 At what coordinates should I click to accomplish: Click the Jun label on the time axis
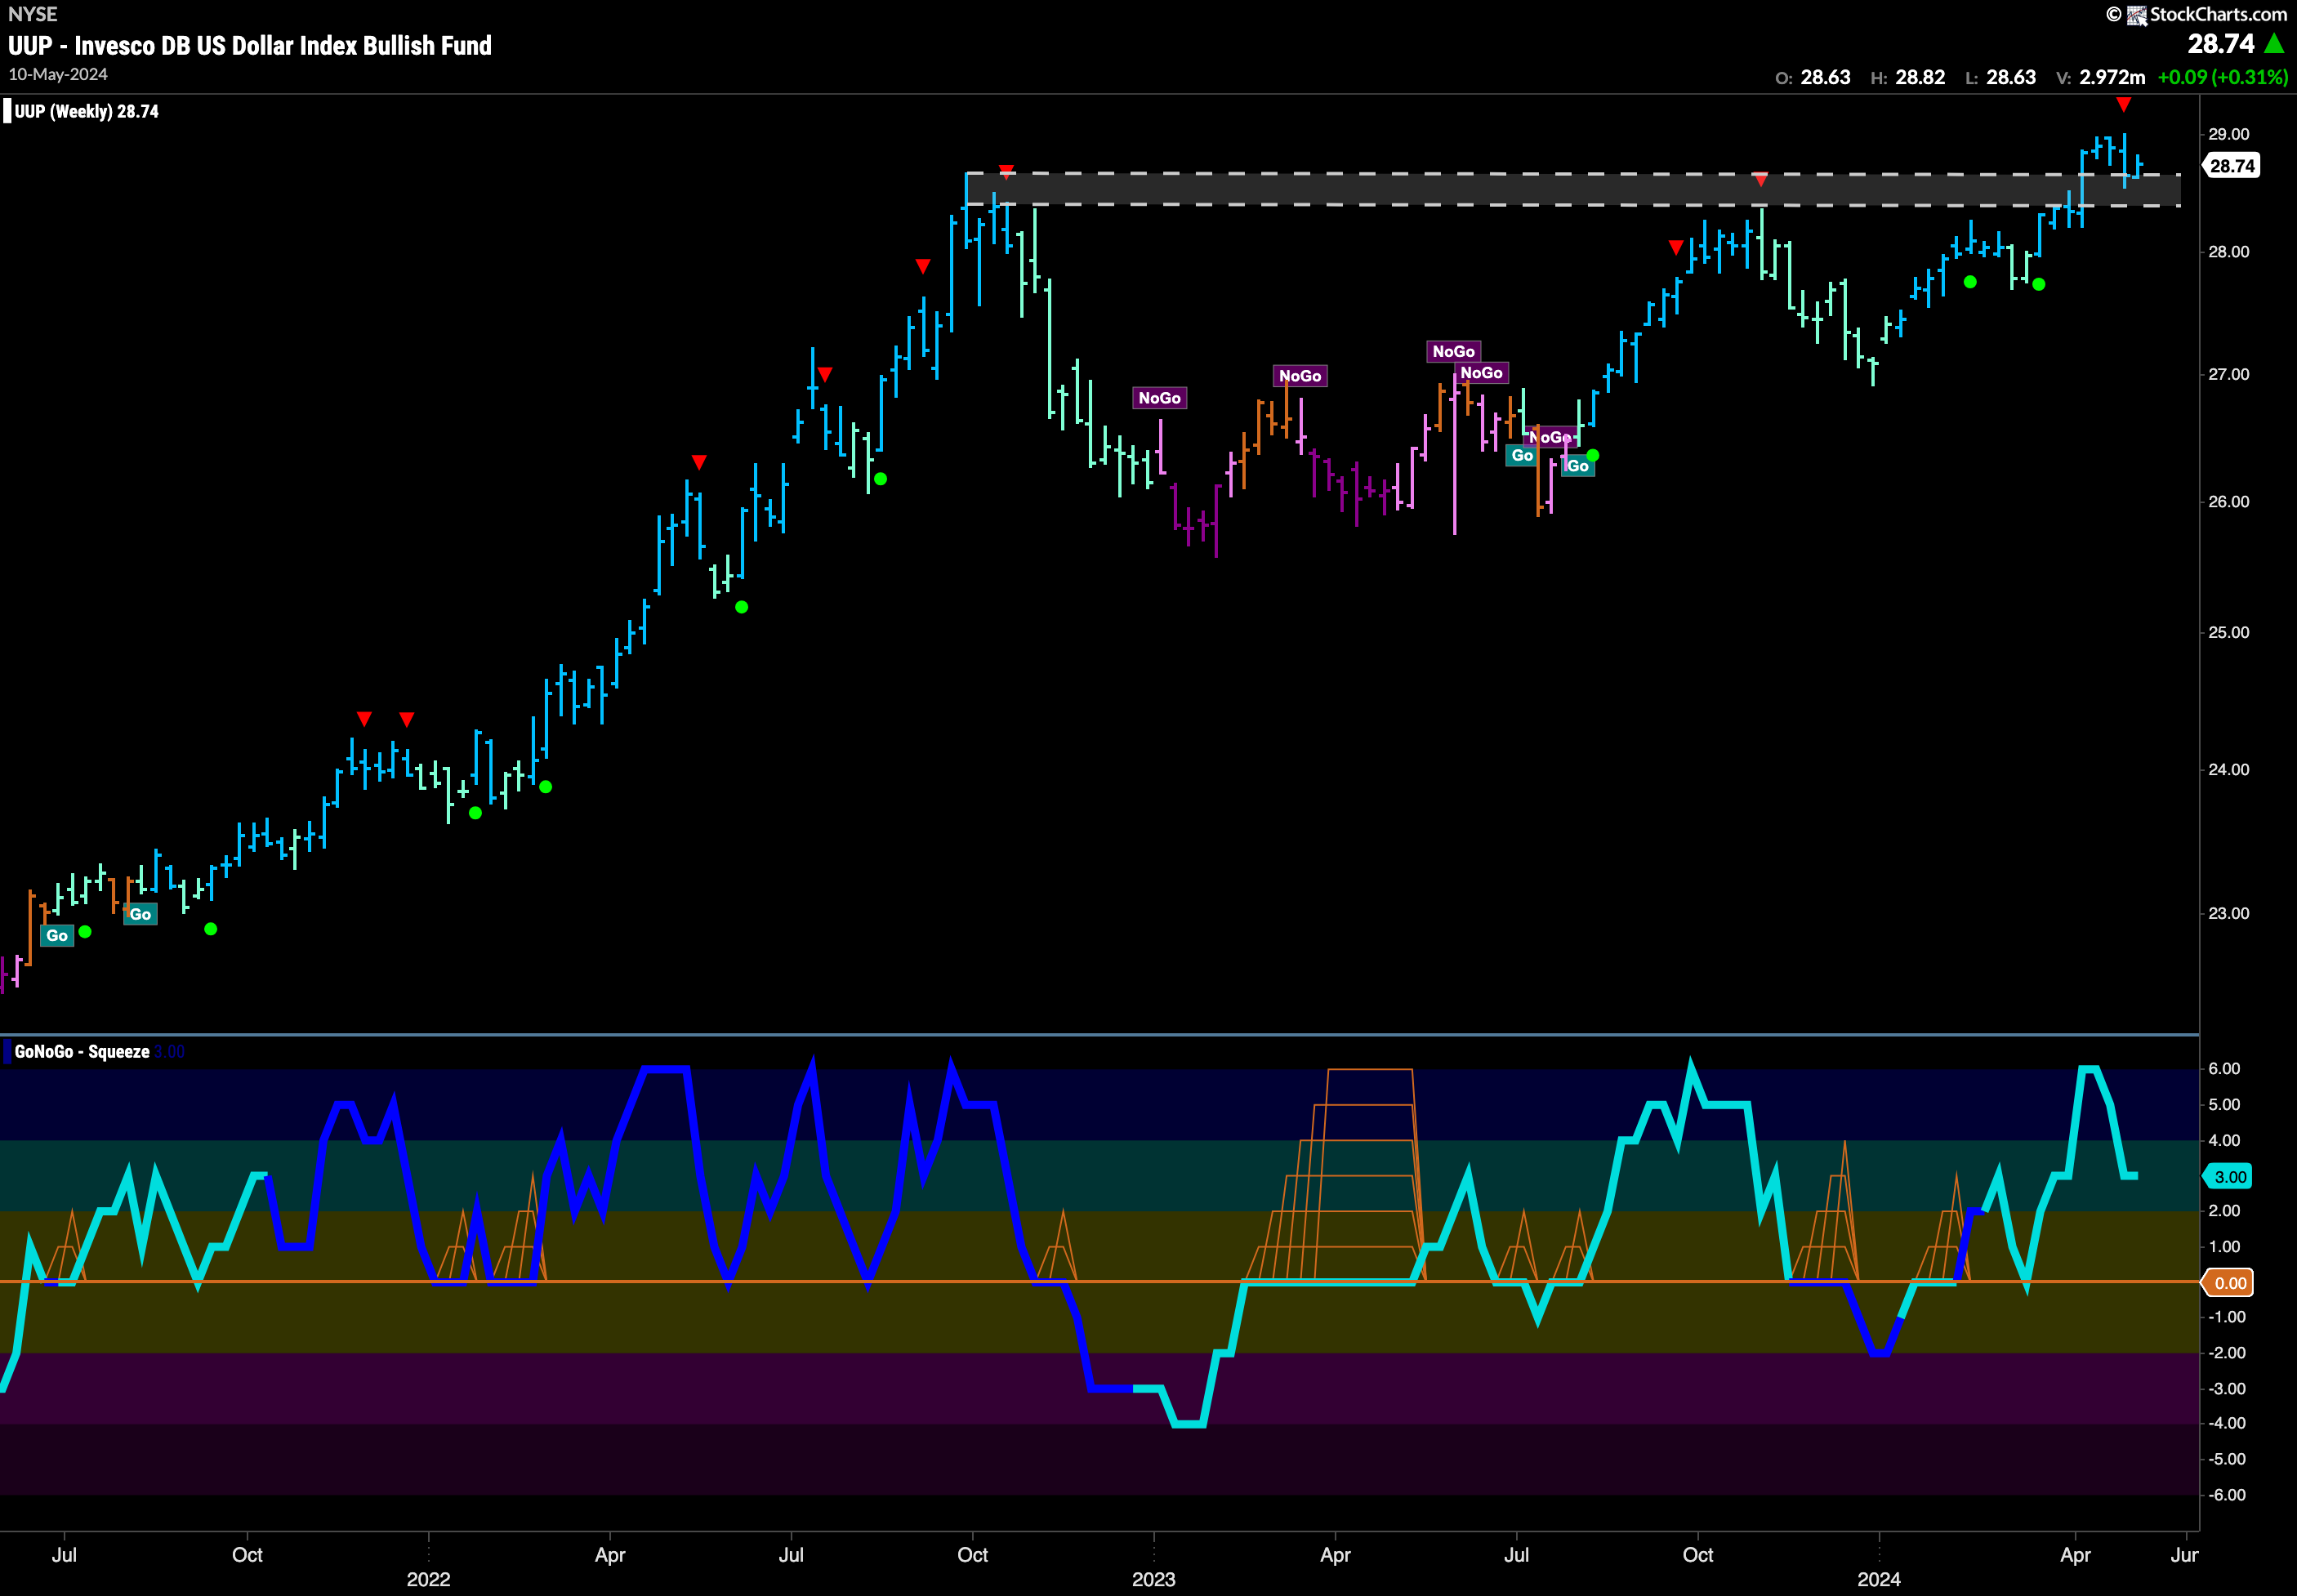pos(2184,1555)
